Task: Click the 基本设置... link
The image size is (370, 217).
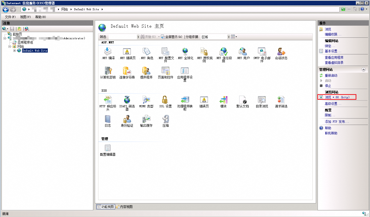Action: click(333, 51)
